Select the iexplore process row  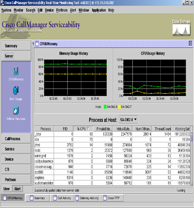[x=112, y=177]
